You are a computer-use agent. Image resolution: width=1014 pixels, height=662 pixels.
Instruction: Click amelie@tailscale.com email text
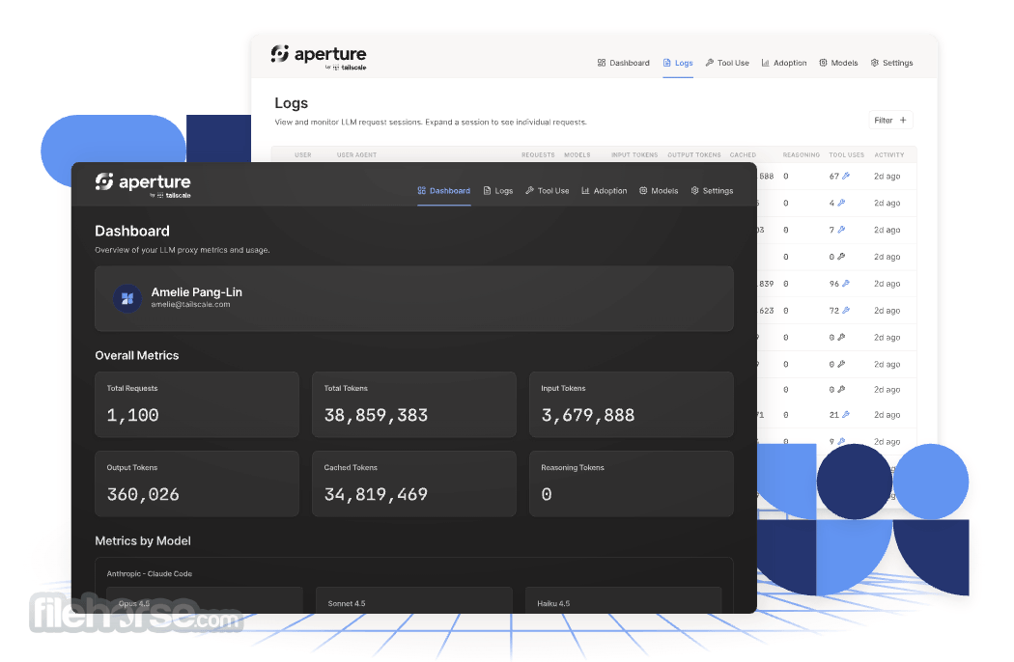pyautogui.click(x=191, y=305)
